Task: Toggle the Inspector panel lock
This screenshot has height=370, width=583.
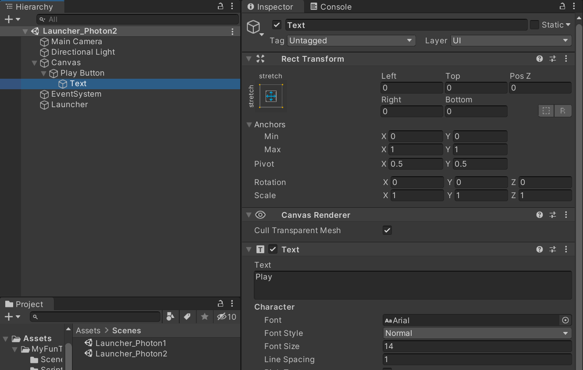Action: [x=562, y=7]
